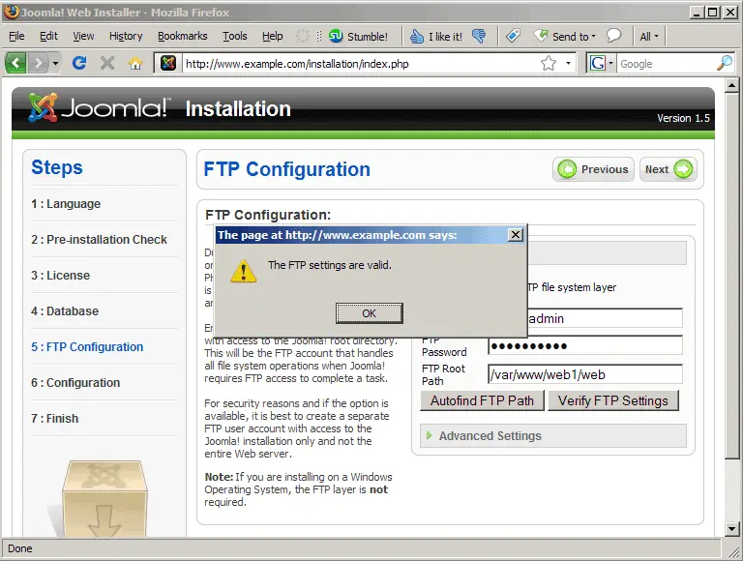The image size is (743, 561).
Task: Open the Tools menu
Action: click(235, 36)
